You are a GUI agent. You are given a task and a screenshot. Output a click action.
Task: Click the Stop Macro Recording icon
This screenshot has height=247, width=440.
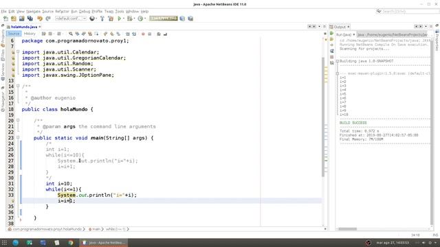click(x=150, y=34)
